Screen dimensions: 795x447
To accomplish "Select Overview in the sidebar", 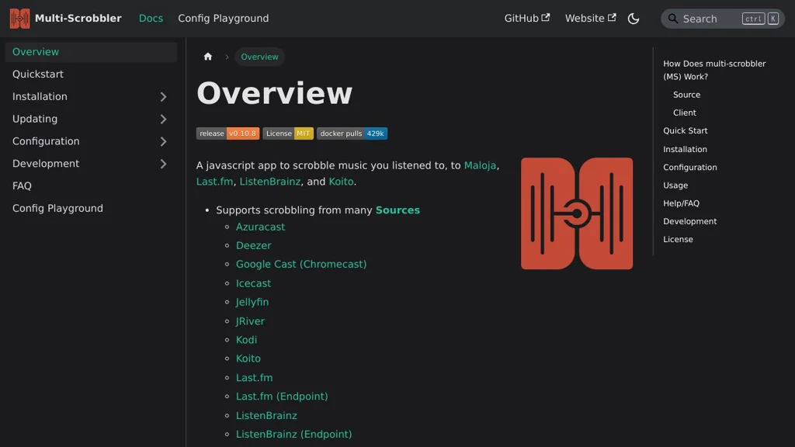I will (x=91, y=52).
